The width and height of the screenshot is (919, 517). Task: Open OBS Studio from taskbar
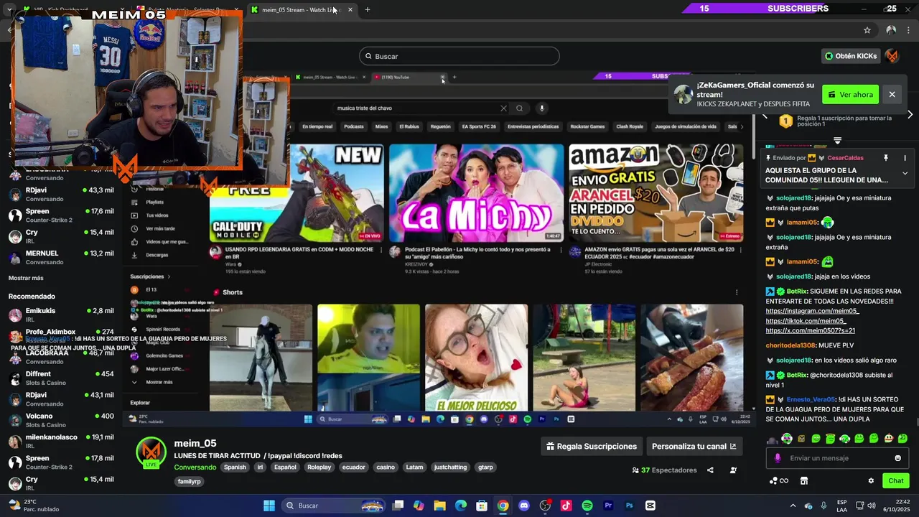(545, 506)
